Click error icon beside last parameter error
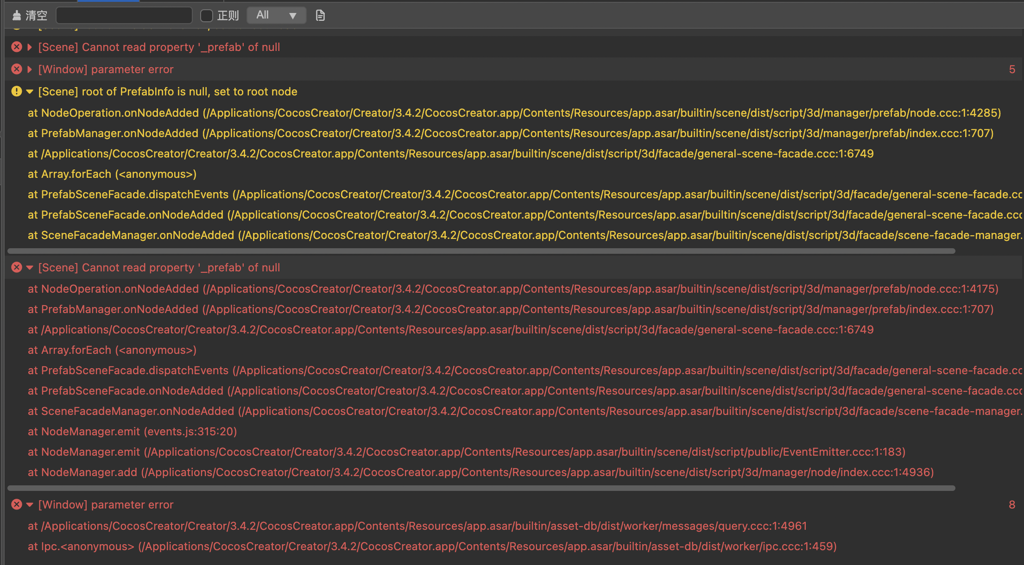The width and height of the screenshot is (1024, 565). (17, 505)
